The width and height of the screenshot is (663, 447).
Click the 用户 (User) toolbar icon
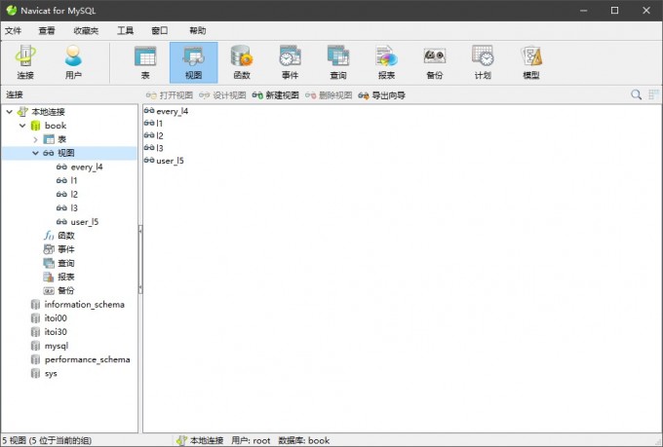point(73,62)
